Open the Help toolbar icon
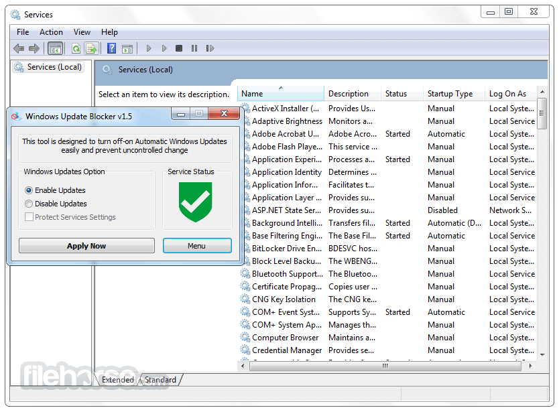 pyautogui.click(x=111, y=48)
